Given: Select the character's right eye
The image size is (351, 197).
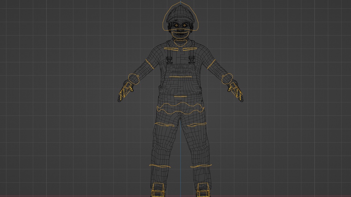Looking at the screenshot, I should pos(184,25).
